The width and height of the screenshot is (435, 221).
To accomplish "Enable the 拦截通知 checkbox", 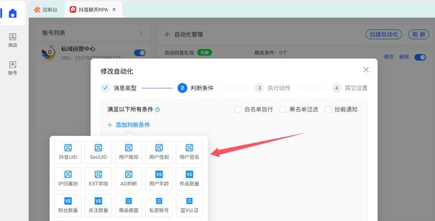I will coord(328,109).
